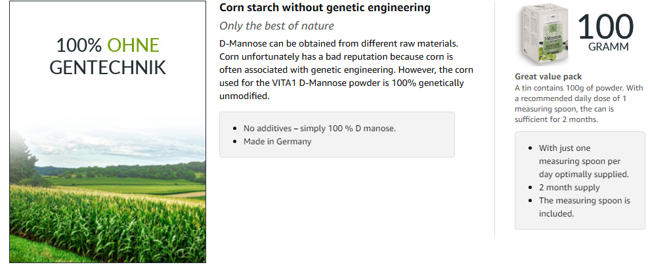This screenshot has width=648, height=271.
Task: Click the large '100' number
Action: [604, 26]
